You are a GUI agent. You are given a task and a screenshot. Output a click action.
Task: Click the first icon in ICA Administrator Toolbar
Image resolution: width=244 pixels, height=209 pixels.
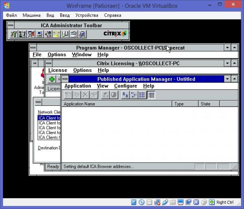tap(14, 34)
